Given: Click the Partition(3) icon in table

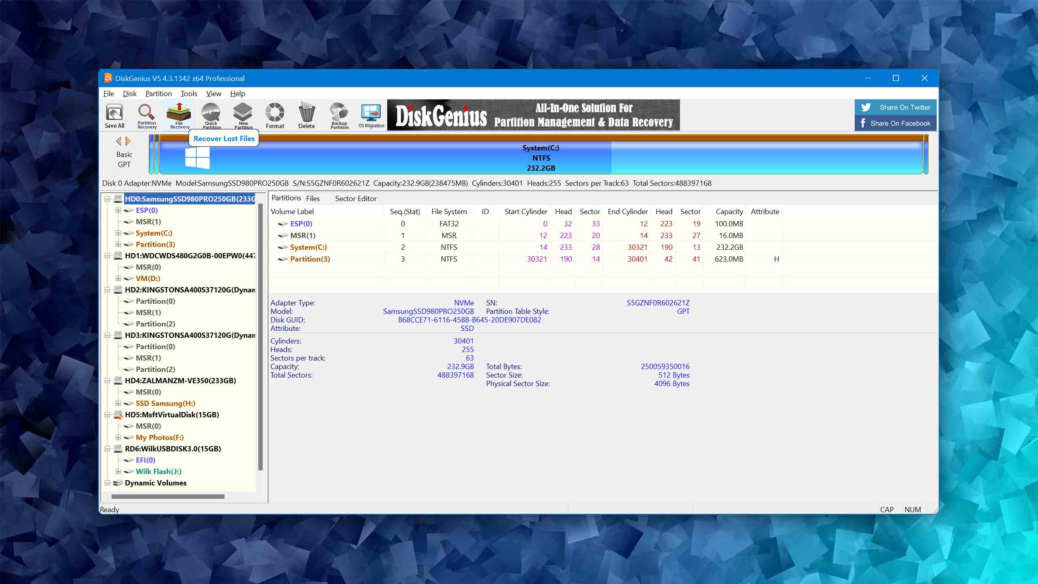Looking at the screenshot, I should coord(283,259).
